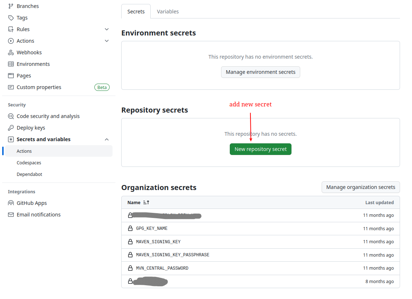Click the Actions play-circle icon

click(x=11, y=41)
